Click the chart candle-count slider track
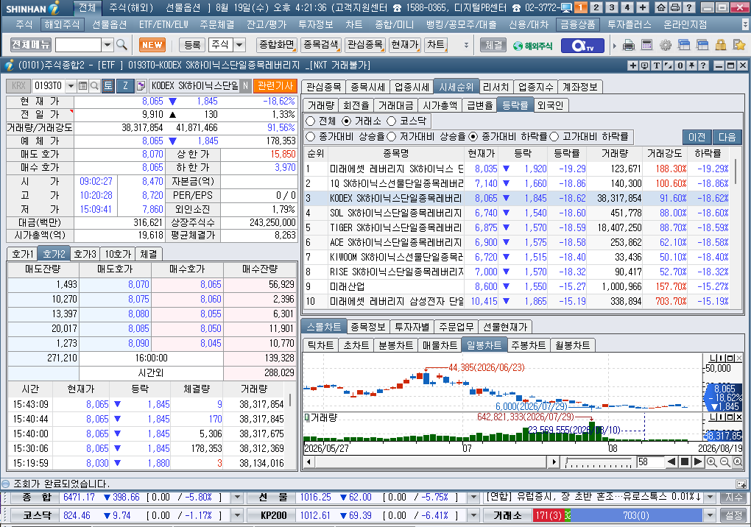 [599, 462]
